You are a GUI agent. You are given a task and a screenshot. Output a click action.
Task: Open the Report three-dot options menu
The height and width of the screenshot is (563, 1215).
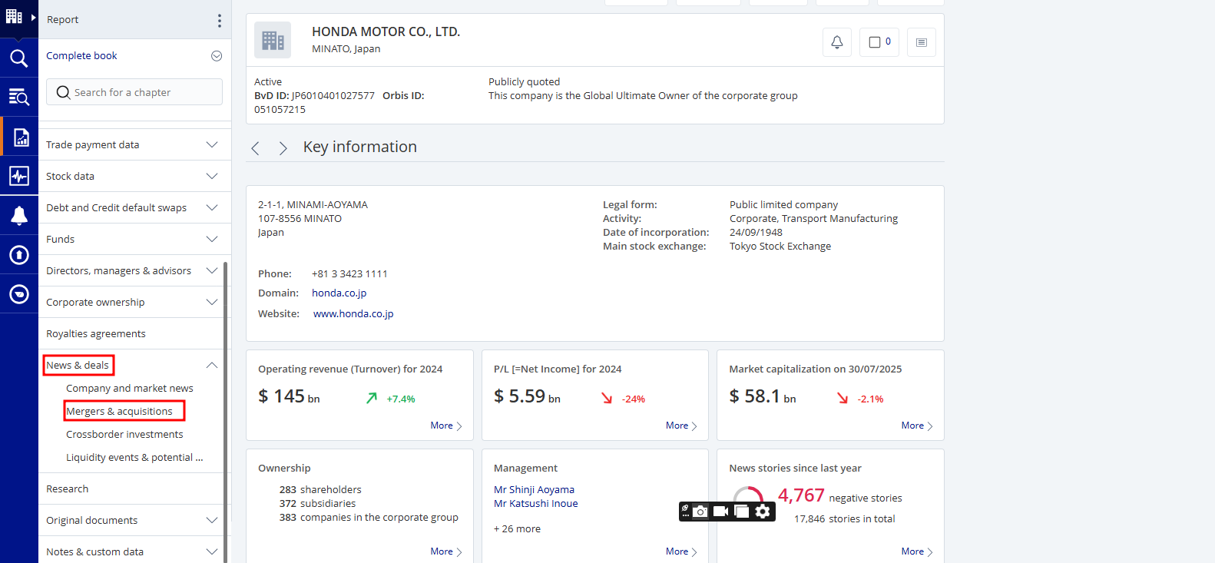pyautogui.click(x=219, y=20)
